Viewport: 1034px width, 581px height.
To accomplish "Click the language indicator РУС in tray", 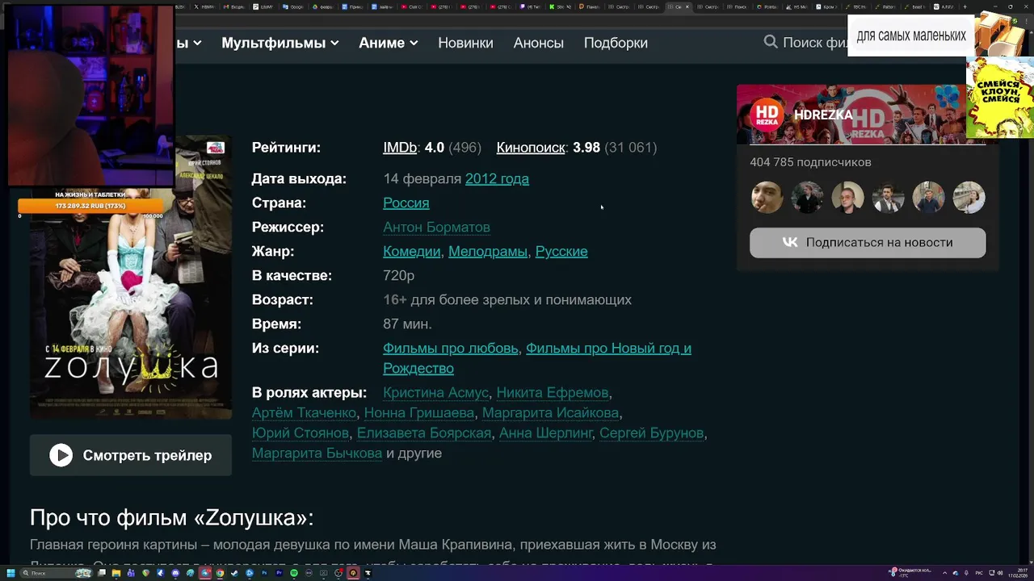I will coord(979,573).
